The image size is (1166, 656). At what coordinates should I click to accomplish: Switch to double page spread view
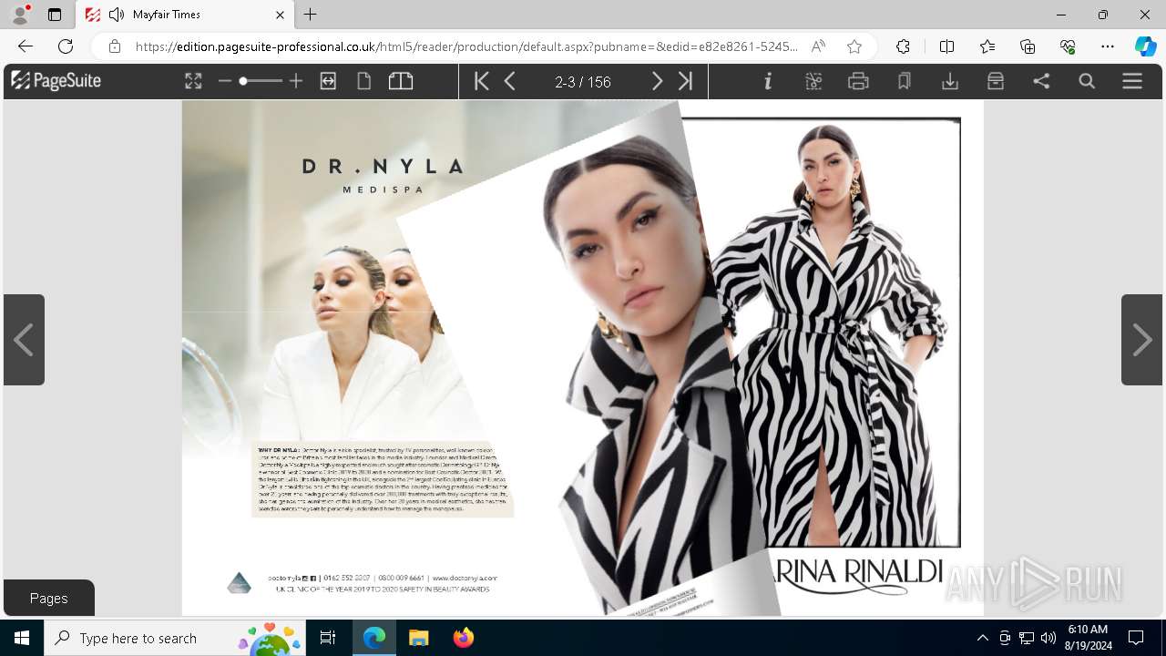click(x=401, y=81)
